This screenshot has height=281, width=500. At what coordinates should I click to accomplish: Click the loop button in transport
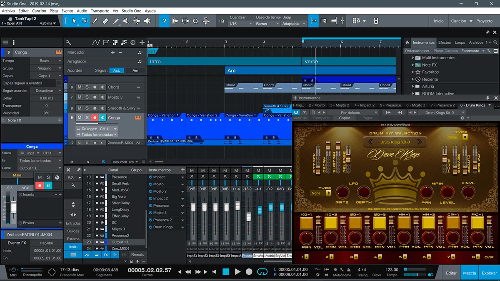pyautogui.click(x=262, y=271)
